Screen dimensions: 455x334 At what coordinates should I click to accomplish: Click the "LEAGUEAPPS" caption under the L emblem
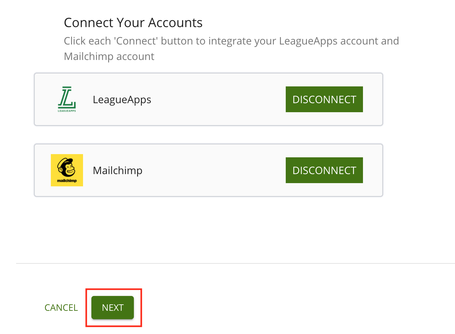click(66, 111)
